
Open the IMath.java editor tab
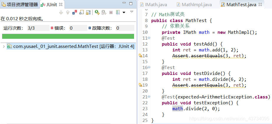[x=154, y=4]
